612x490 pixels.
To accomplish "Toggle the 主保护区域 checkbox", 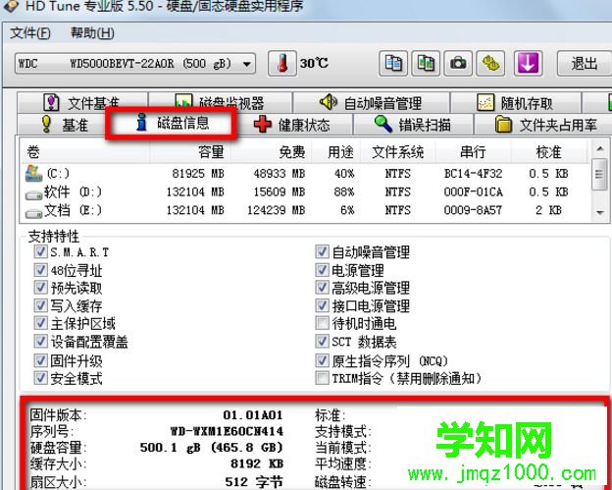I will pos(40,323).
